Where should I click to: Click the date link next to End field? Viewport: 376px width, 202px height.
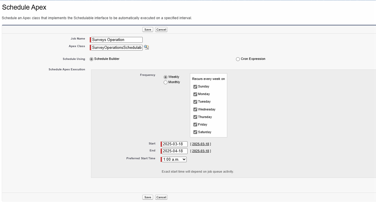pyautogui.click(x=200, y=151)
